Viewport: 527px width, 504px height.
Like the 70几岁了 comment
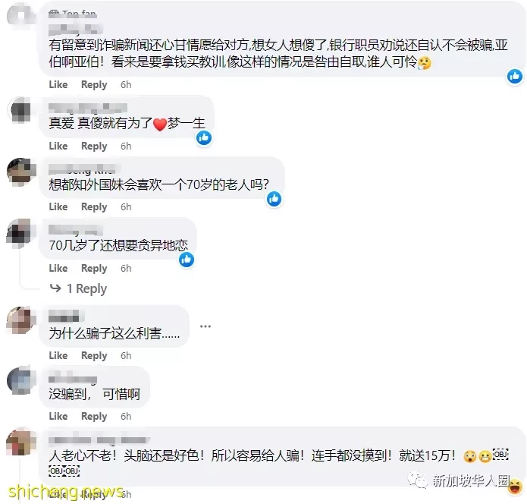[x=58, y=268]
